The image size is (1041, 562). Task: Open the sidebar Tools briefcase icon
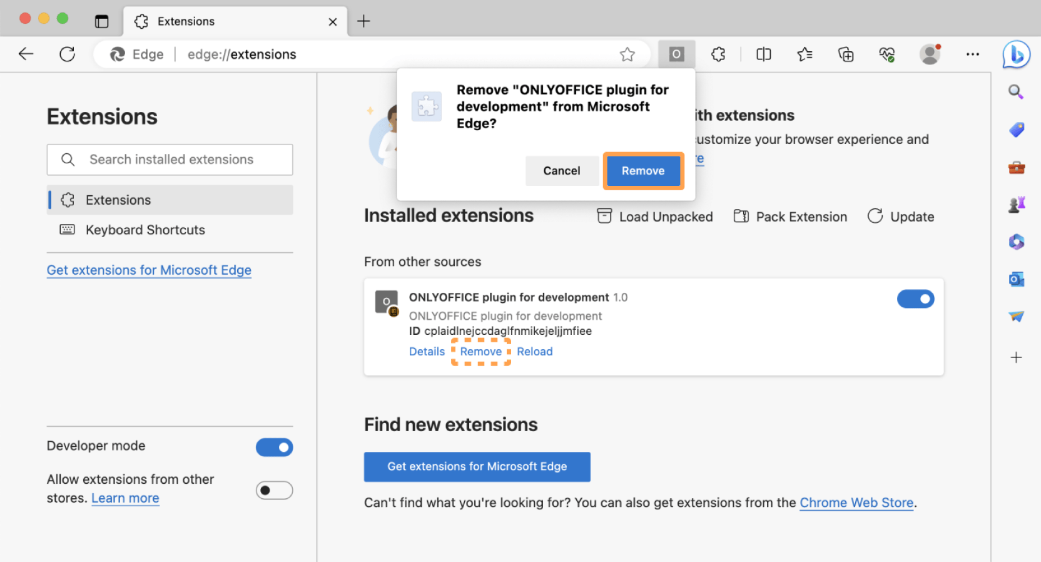point(1016,167)
